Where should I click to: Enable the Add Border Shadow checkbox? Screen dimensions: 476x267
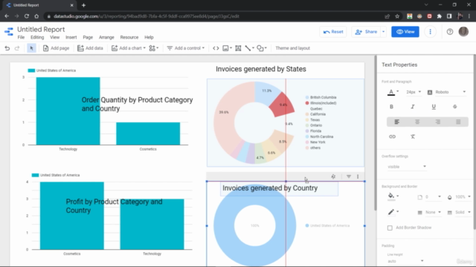click(x=390, y=228)
